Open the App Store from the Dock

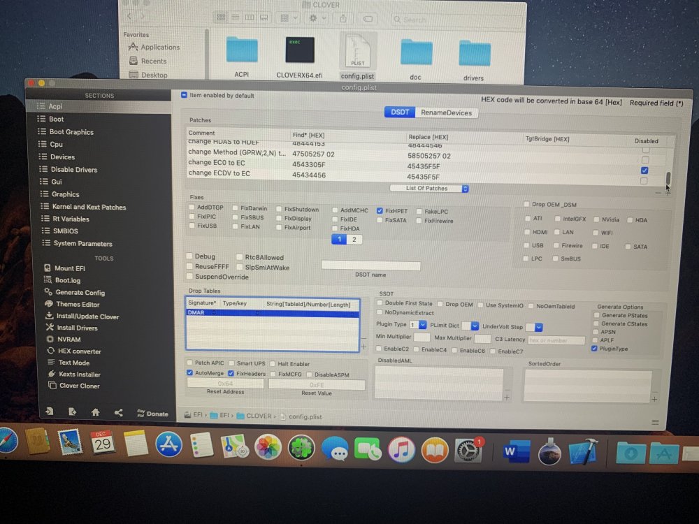[168, 444]
